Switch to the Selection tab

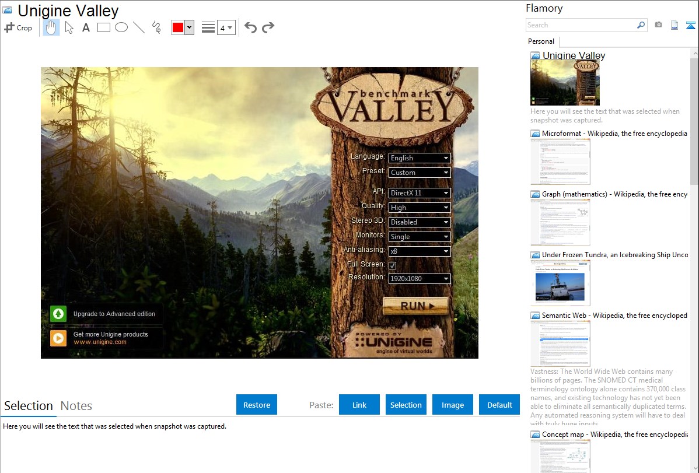pos(29,406)
